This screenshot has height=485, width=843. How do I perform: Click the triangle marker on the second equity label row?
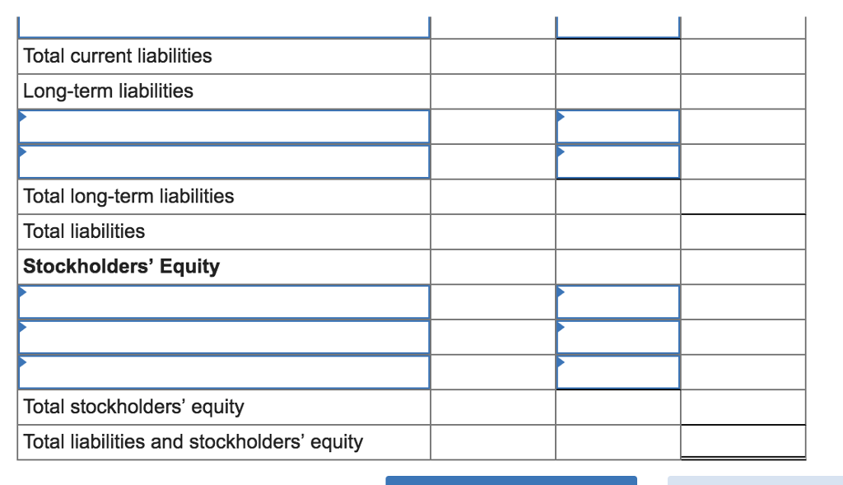click(21, 326)
